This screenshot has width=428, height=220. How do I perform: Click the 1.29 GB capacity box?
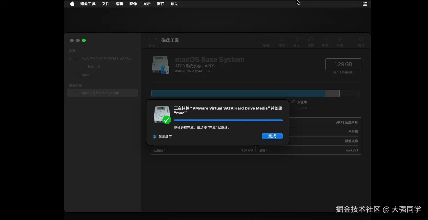click(343, 64)
